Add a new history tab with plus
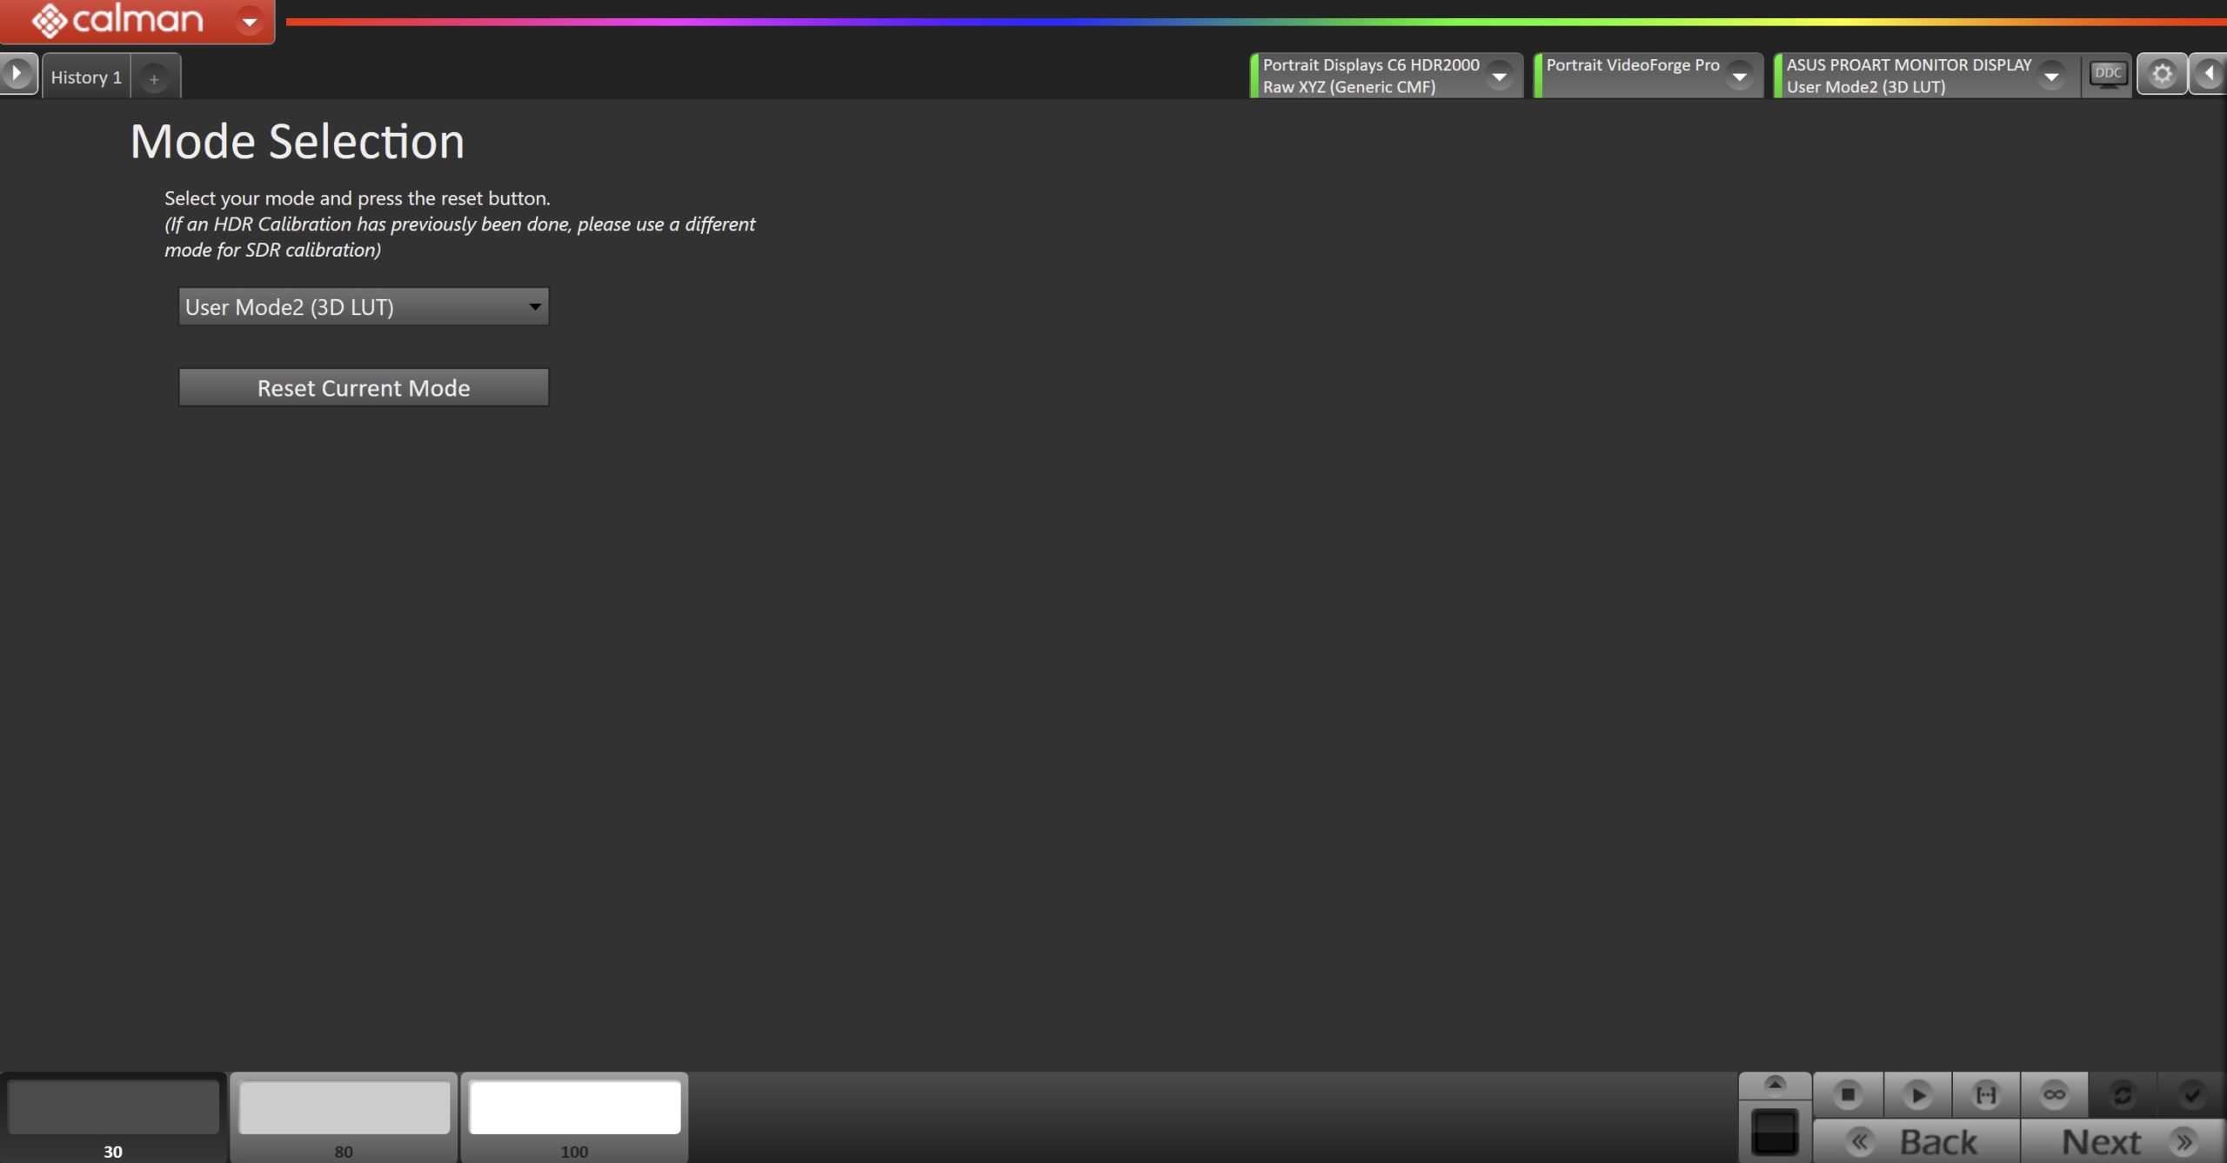This screenshot has width=2227, height=1163. [x=154, y=78]
